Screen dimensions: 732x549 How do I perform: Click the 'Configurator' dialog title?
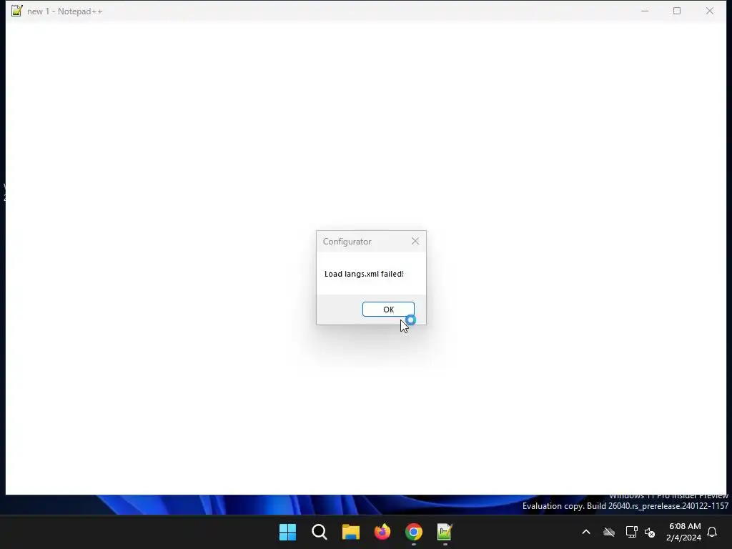tap(347, 242)
